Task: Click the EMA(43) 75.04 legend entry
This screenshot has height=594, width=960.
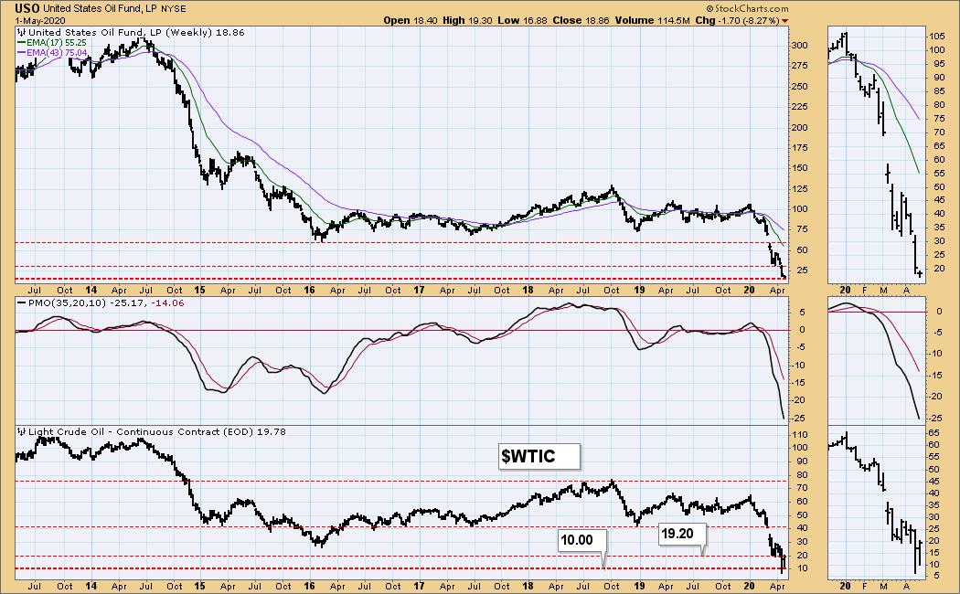Action: [52, 53]
